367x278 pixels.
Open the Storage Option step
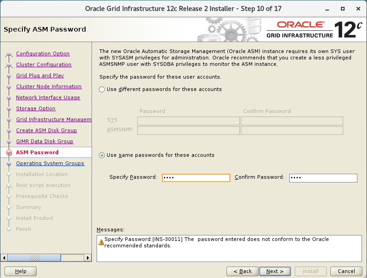(x=36, y=108)
